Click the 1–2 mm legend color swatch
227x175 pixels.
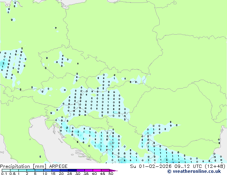point(23,170)
